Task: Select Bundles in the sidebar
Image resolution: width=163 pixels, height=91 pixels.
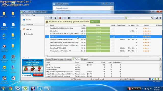Action: 28,20
